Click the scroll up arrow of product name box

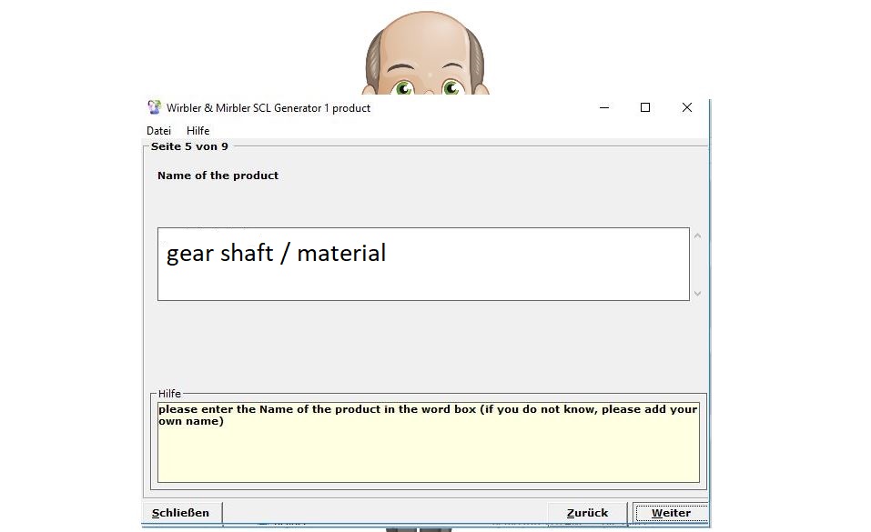tap(698, 236)
